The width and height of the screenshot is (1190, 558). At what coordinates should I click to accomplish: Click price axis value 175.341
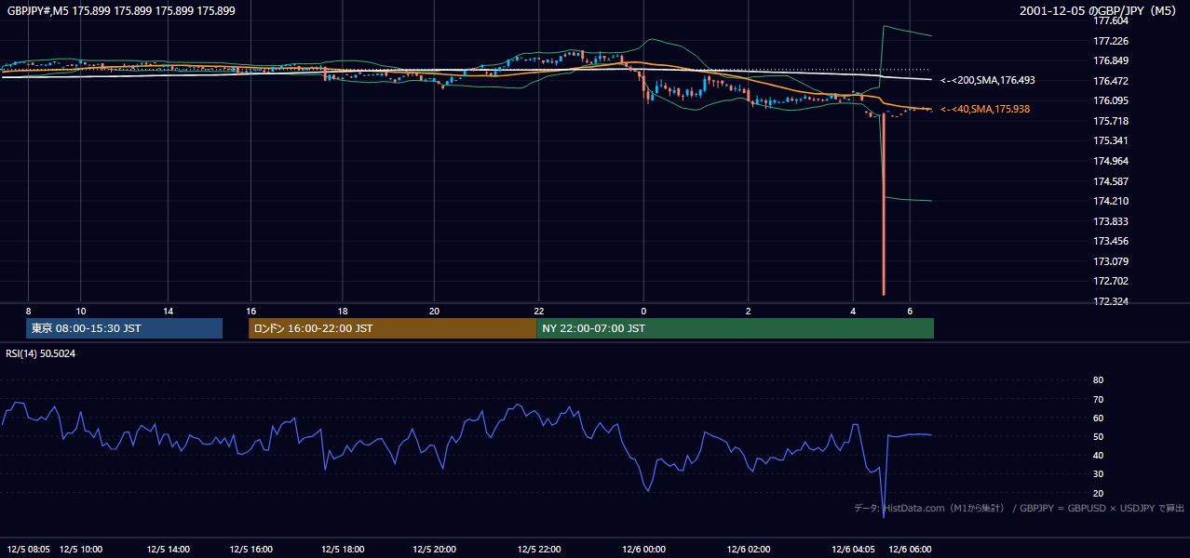tap(1110, 140)
